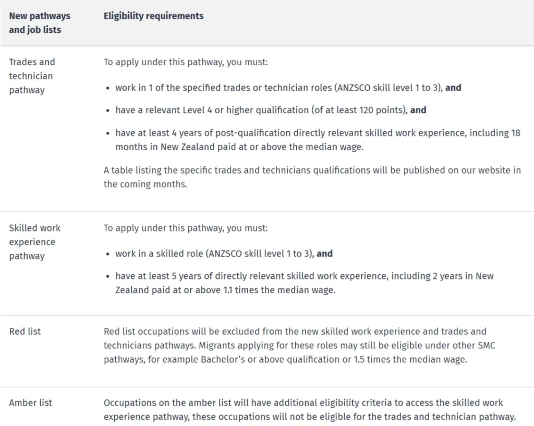This screenshot has width=534, height=426.
Task: Click the paragraph starting 'Occupations on the amber list'
Action: coord(309,410)
